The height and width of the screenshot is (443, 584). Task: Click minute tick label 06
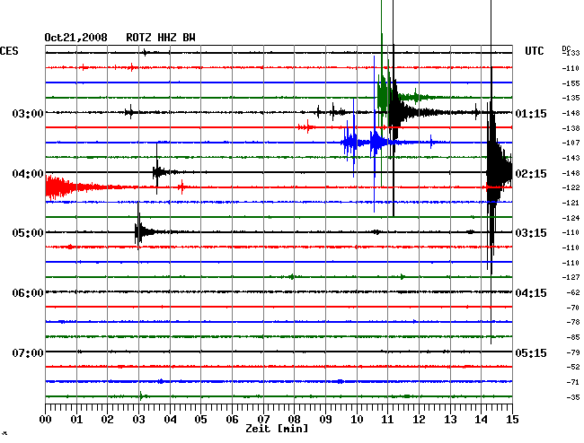click(x=232, y=420)
